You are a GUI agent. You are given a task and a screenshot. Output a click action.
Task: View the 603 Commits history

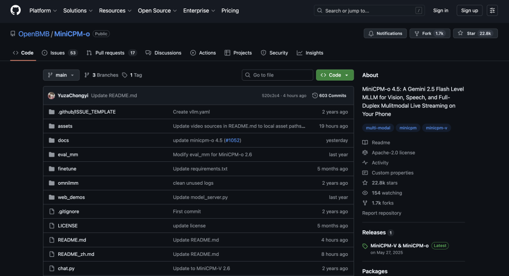[x=329, y=96]
